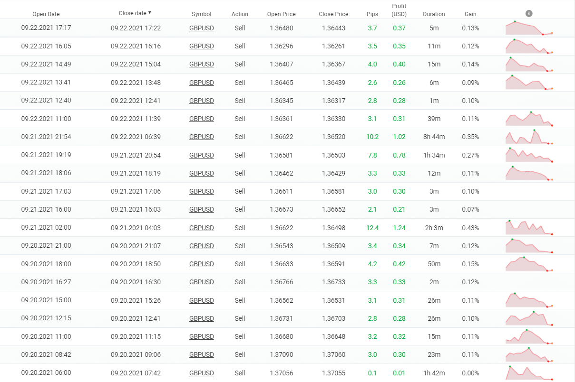Sort by Open Date column header
The height and width of the screenshot is (382, 575).
pos(46,14)
